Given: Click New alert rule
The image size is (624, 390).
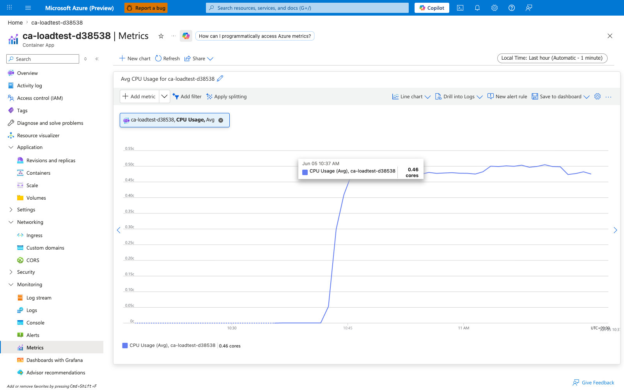Looking at the screenshot, I should 507,97.
